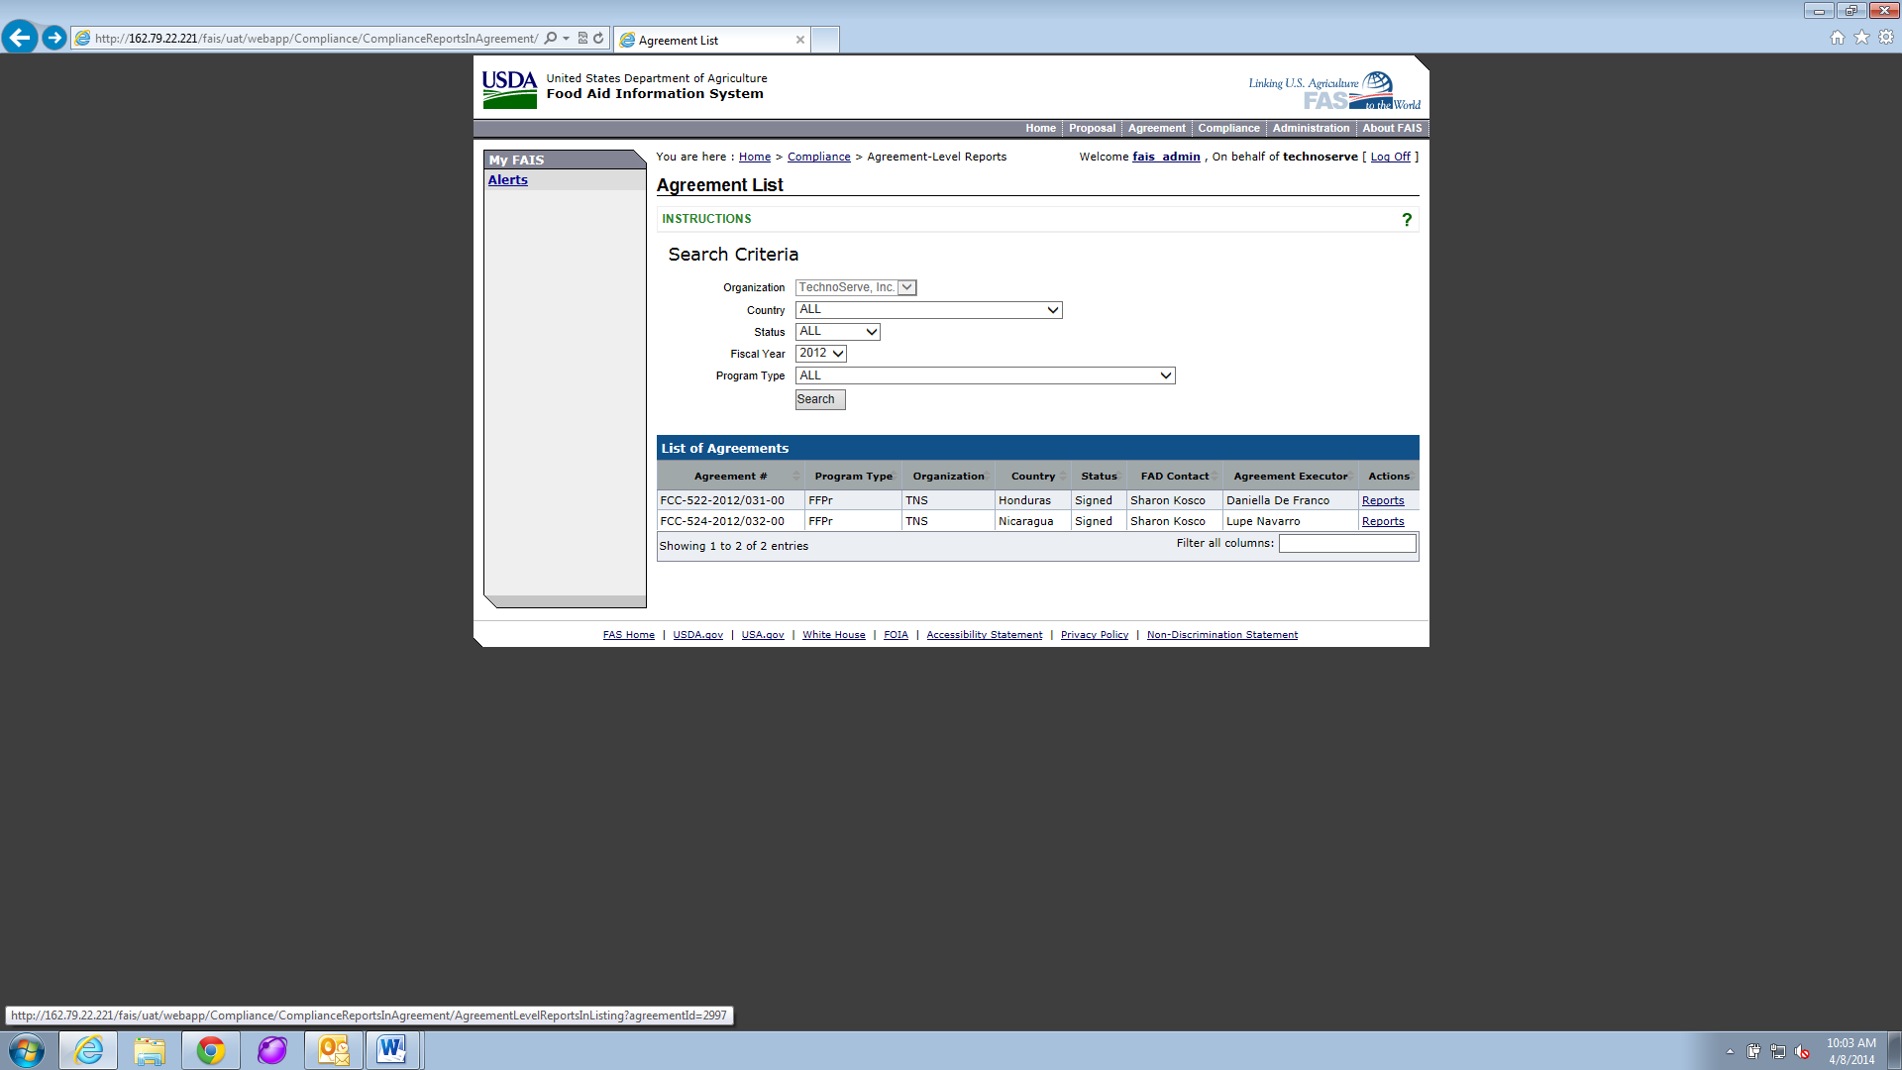Viewport: 1902px width, 1070px height.
Task: Open the Compliance menu item
Action: click(x=1228, y=128)
